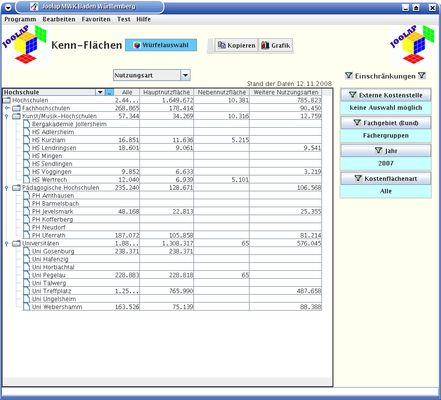Click the Joolap cube logo at top left

[26, 45]
